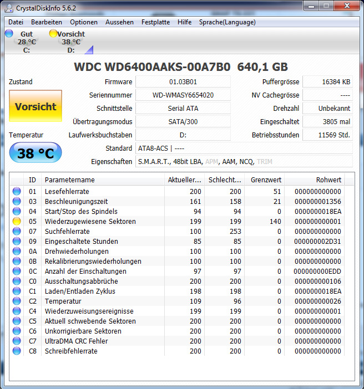Viewport: 364px width, 389px height.
Task: Click the blue orb next to UltraDMA CRC Fehler
Action: (x=17, y=341)
